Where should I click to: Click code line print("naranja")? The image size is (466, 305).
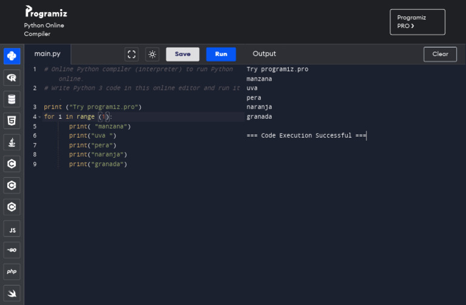pos(98,155)
